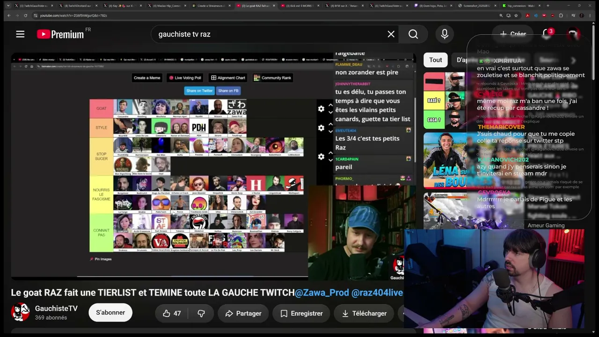Switch to the 'BFM sur X' browser tab
Viewport: 599px width, 337px height.
[x=344, y=6]
